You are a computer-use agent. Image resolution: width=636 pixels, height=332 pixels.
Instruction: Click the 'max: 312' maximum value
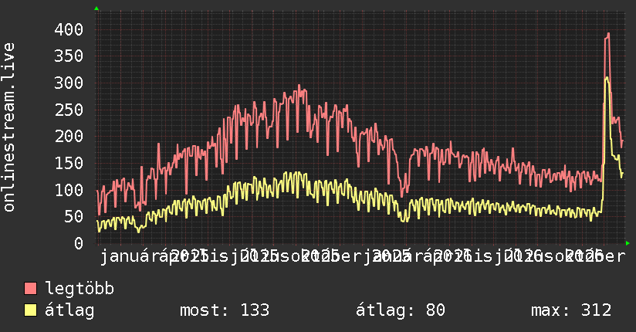pyautogui.click(x=571, y=310)
